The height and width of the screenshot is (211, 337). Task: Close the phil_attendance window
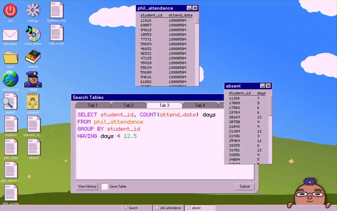point(195,8)
